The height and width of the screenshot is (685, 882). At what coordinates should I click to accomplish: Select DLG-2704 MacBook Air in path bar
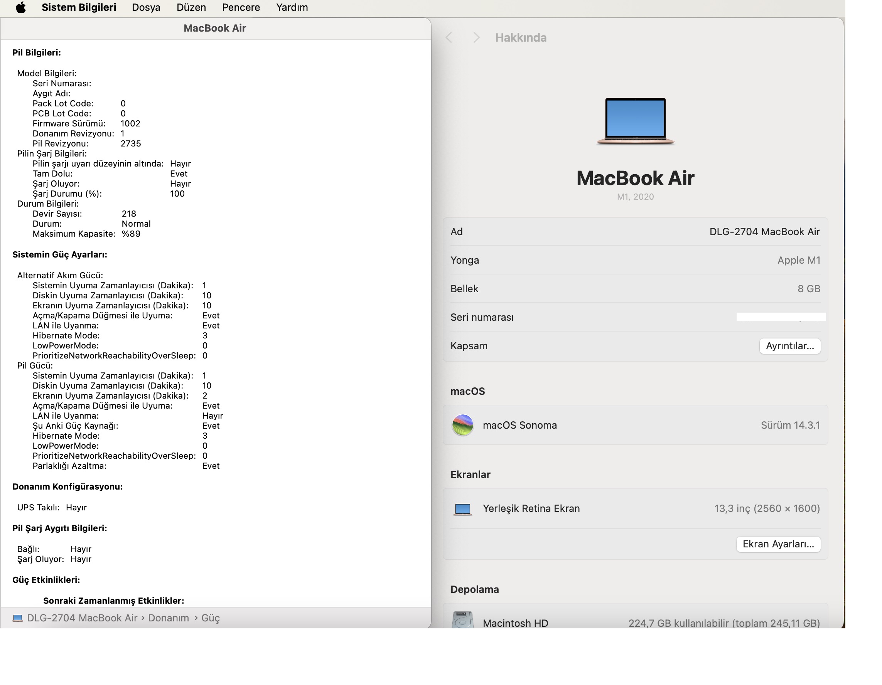[82, 618]
